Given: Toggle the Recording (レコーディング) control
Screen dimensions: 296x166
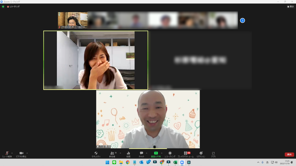Looking at the screenshot, I should (x=170, y=154).
